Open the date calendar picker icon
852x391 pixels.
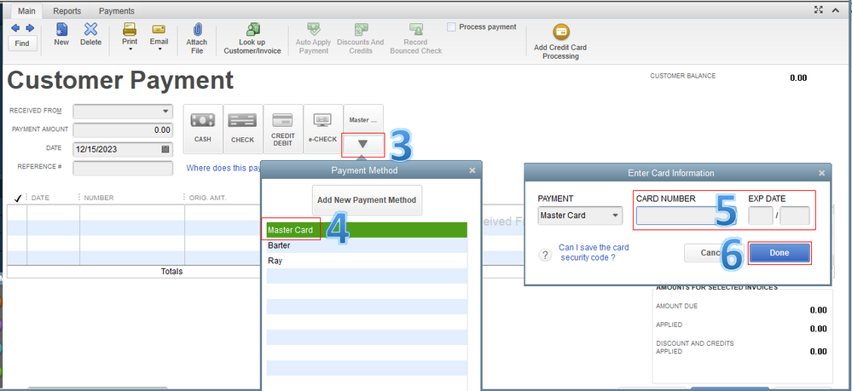(165, 149)
